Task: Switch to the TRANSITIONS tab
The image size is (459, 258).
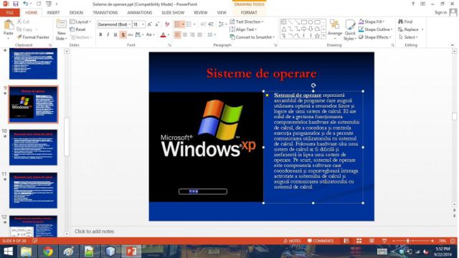Action: pos(105,13)
